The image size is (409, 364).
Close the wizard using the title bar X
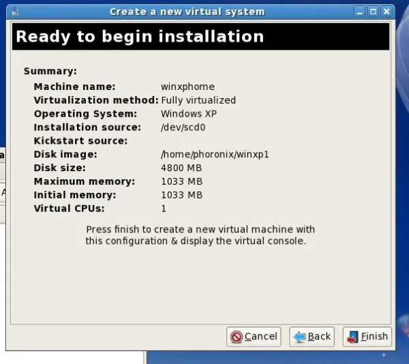pos(387,12)
